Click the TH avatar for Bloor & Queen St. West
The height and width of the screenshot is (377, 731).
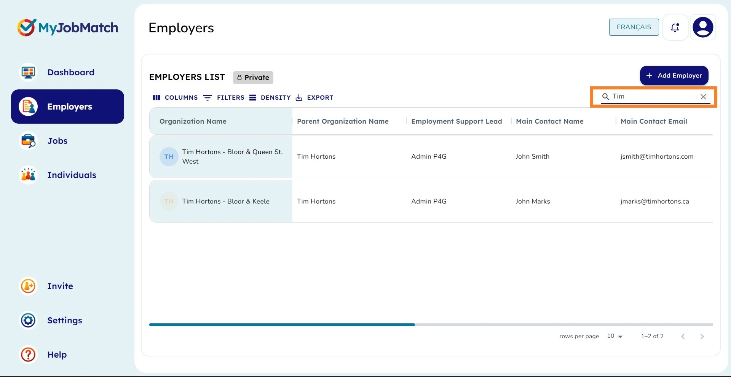pyautogui.click(x=169, y=157)
